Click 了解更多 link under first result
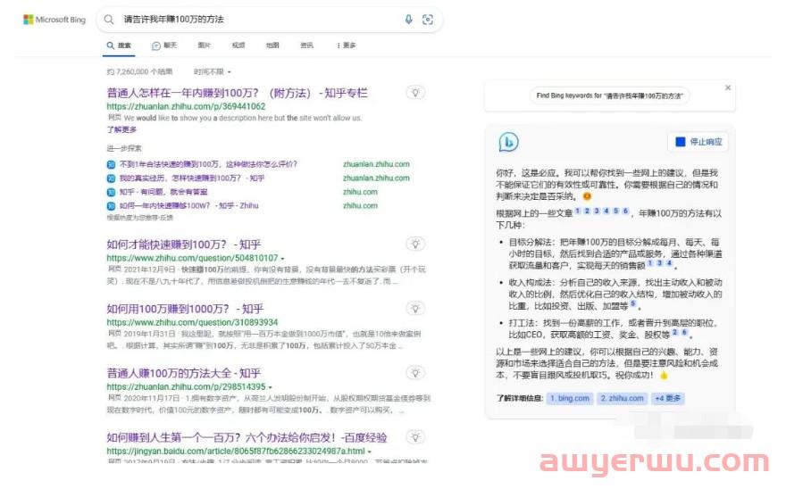786x489 pixels. [x=121, y=129]
